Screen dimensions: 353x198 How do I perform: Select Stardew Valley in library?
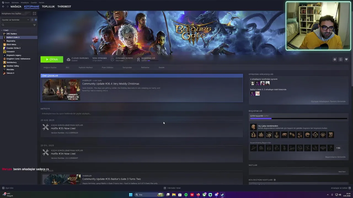pos(19,66)
